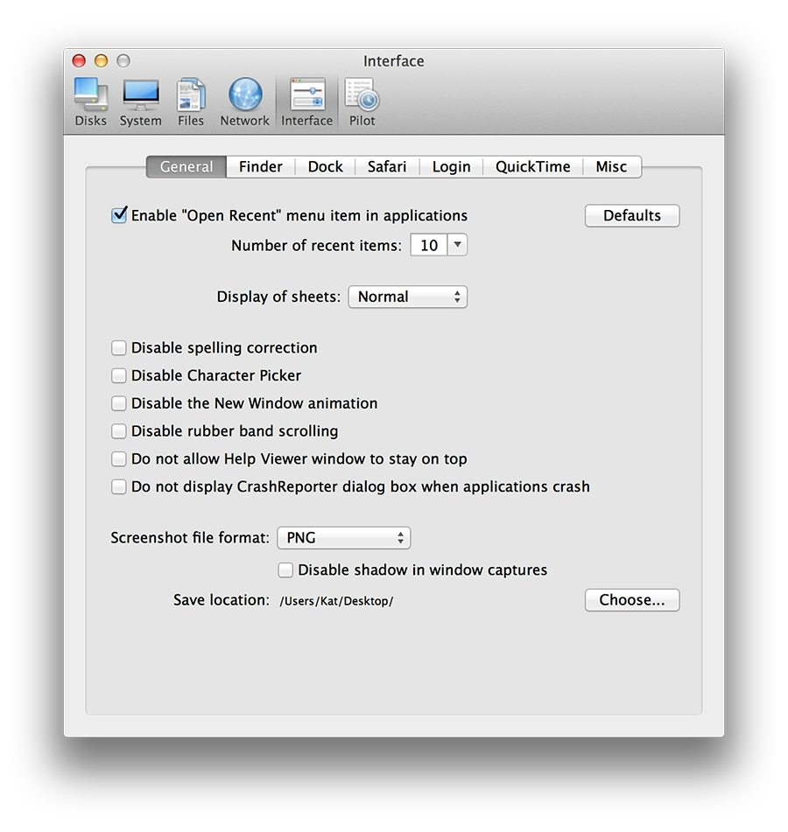Viewport: 788px width, 832px height.
Task: Open the Pilot toolbar section
Action: (x=362, y=102)
